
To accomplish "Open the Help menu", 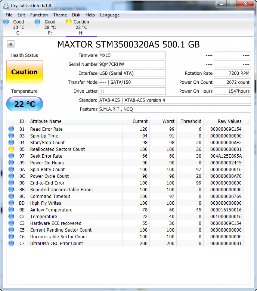I will pos(90,15).
